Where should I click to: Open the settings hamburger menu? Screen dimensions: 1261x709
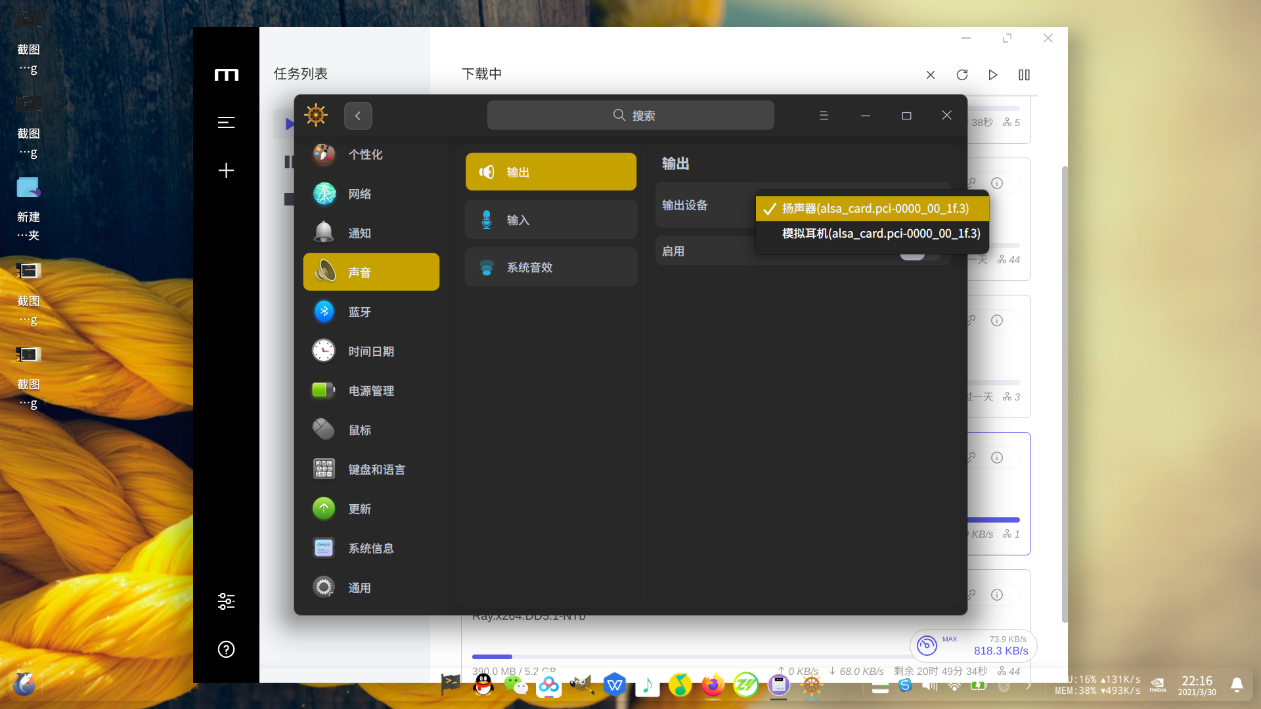point(824,116)
